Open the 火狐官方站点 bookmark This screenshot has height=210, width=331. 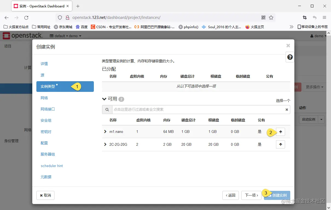[16, 27]
